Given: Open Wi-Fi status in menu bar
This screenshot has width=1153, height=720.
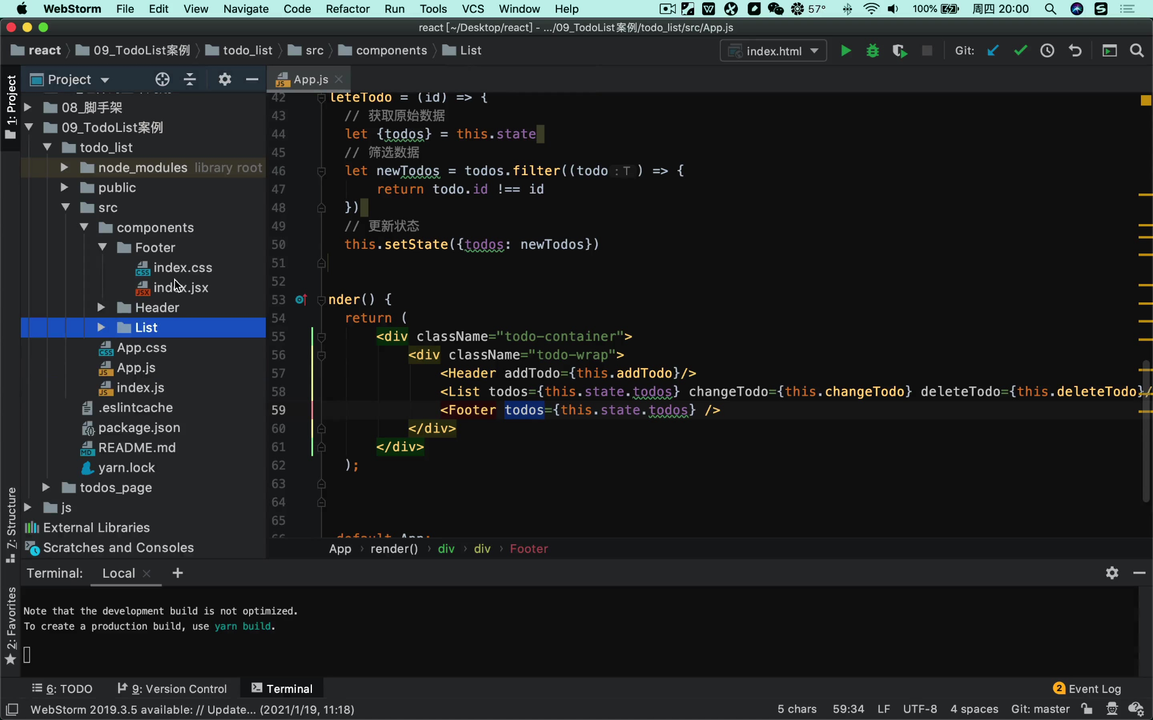Looking at the screenshot, I should (x=871, y=9).
